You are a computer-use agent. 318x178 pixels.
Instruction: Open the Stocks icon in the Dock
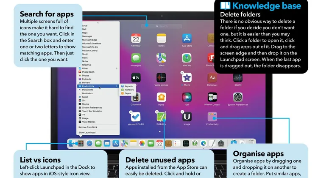click(186, 143)
